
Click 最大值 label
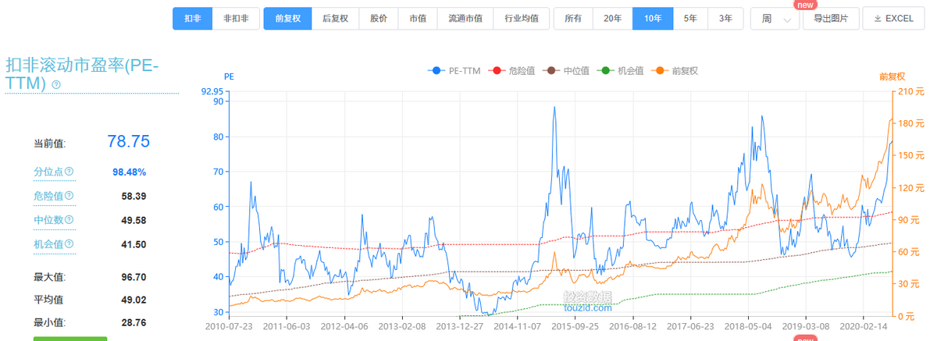click(x=49, y=276)
